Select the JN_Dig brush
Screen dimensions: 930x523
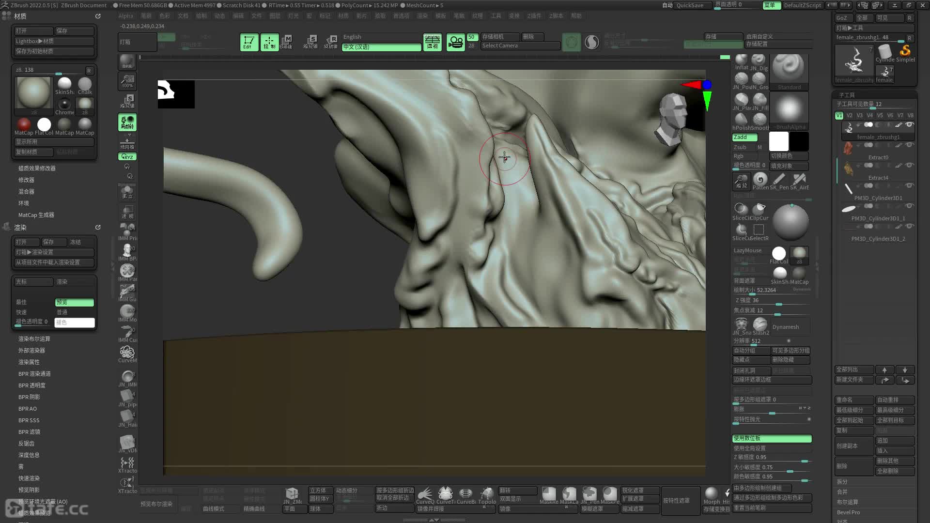(759, 62)
